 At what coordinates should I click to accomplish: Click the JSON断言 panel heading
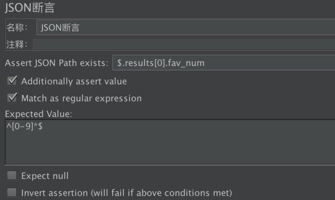(x=29, y=8)
